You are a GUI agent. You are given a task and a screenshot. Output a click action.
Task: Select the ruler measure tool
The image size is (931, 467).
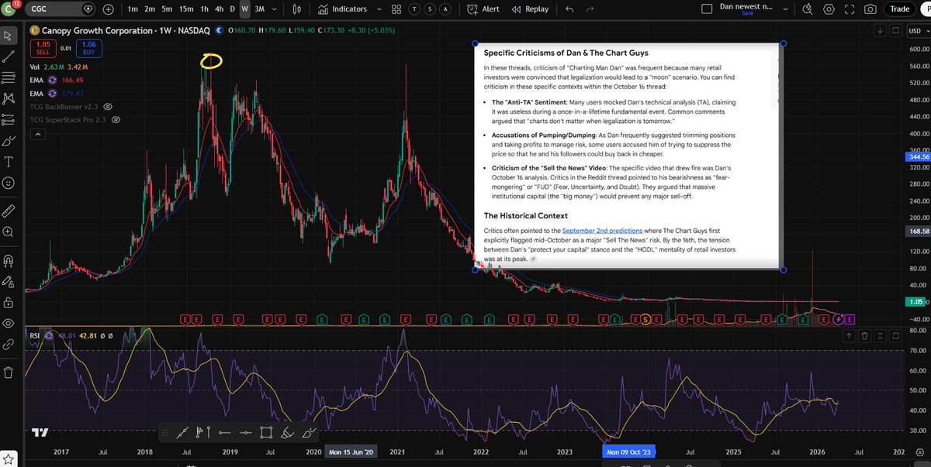pos(9,210)
